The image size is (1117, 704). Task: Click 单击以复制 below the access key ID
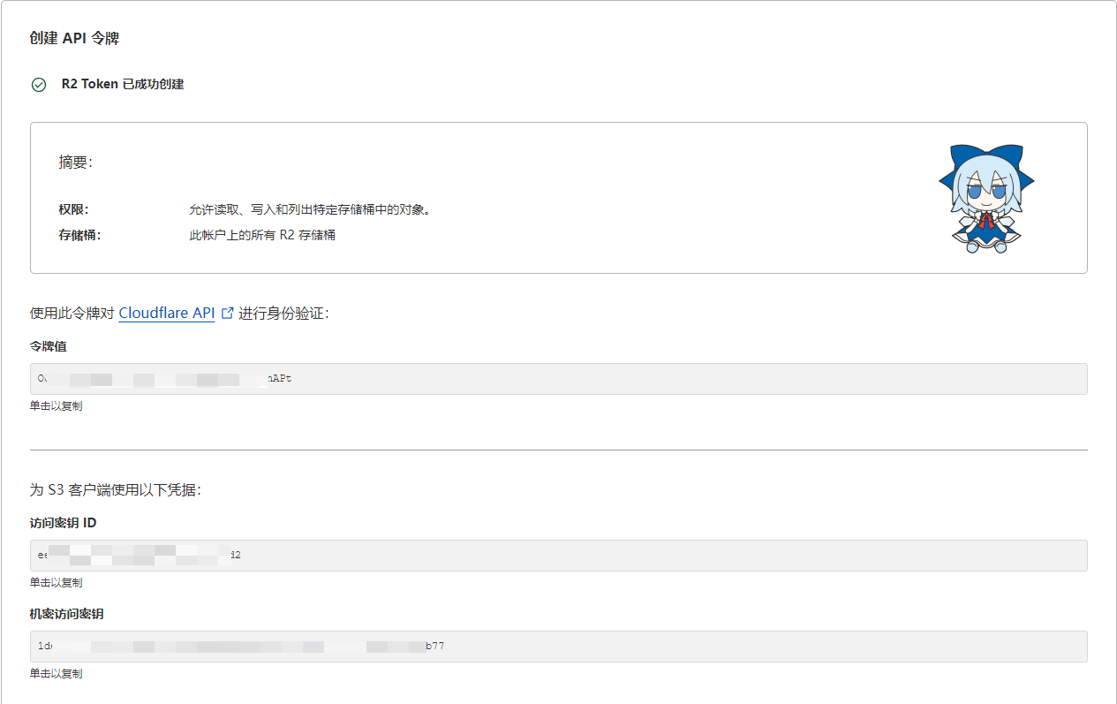(x=57, y=583)
